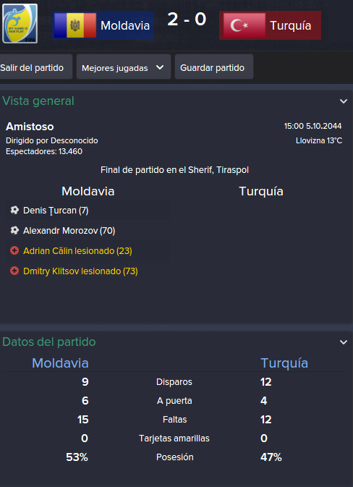Collapse the Vista general panel chevron
This screenshot has width=353, height=487.
pyautogui.click(x=344, y=101)
